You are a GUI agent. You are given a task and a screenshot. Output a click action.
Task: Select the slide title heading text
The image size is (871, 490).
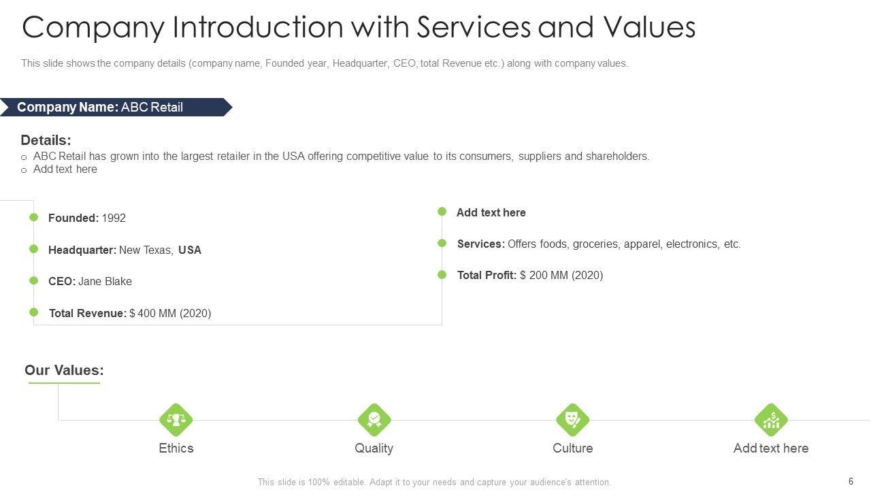(359, 28)
